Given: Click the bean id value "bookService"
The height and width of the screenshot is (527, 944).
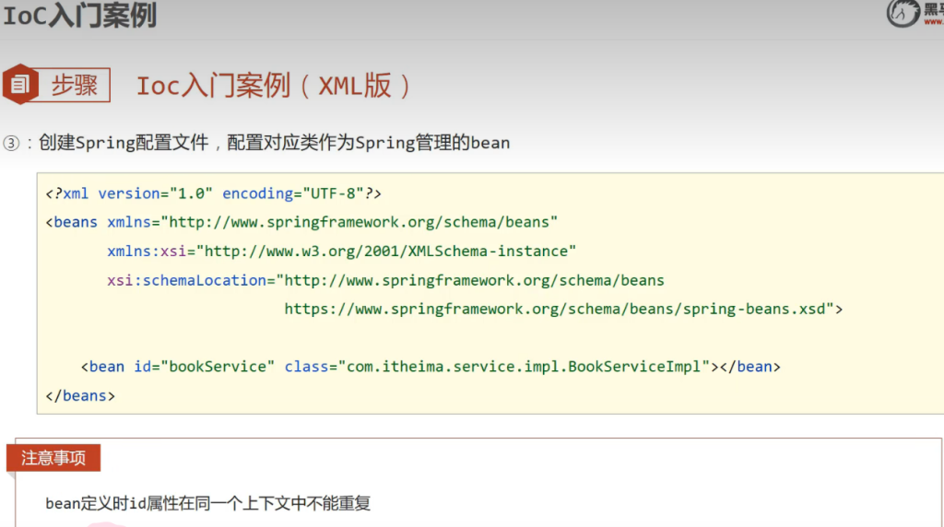Looking at the screenshot, I should (x=218, y=367).
